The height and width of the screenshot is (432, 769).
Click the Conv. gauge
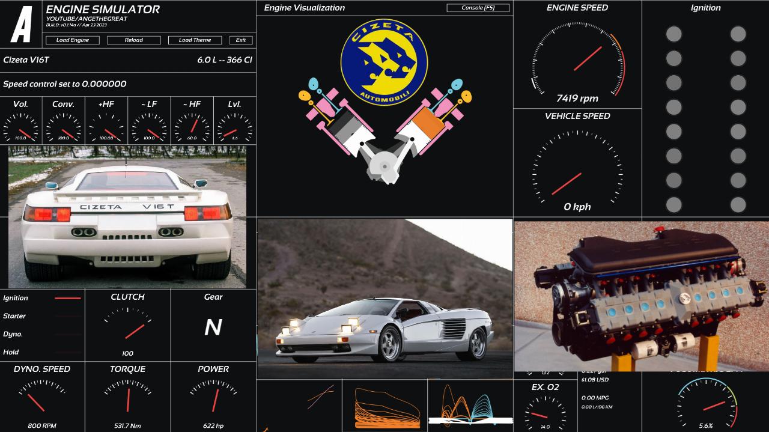click(x=64, y=127)
